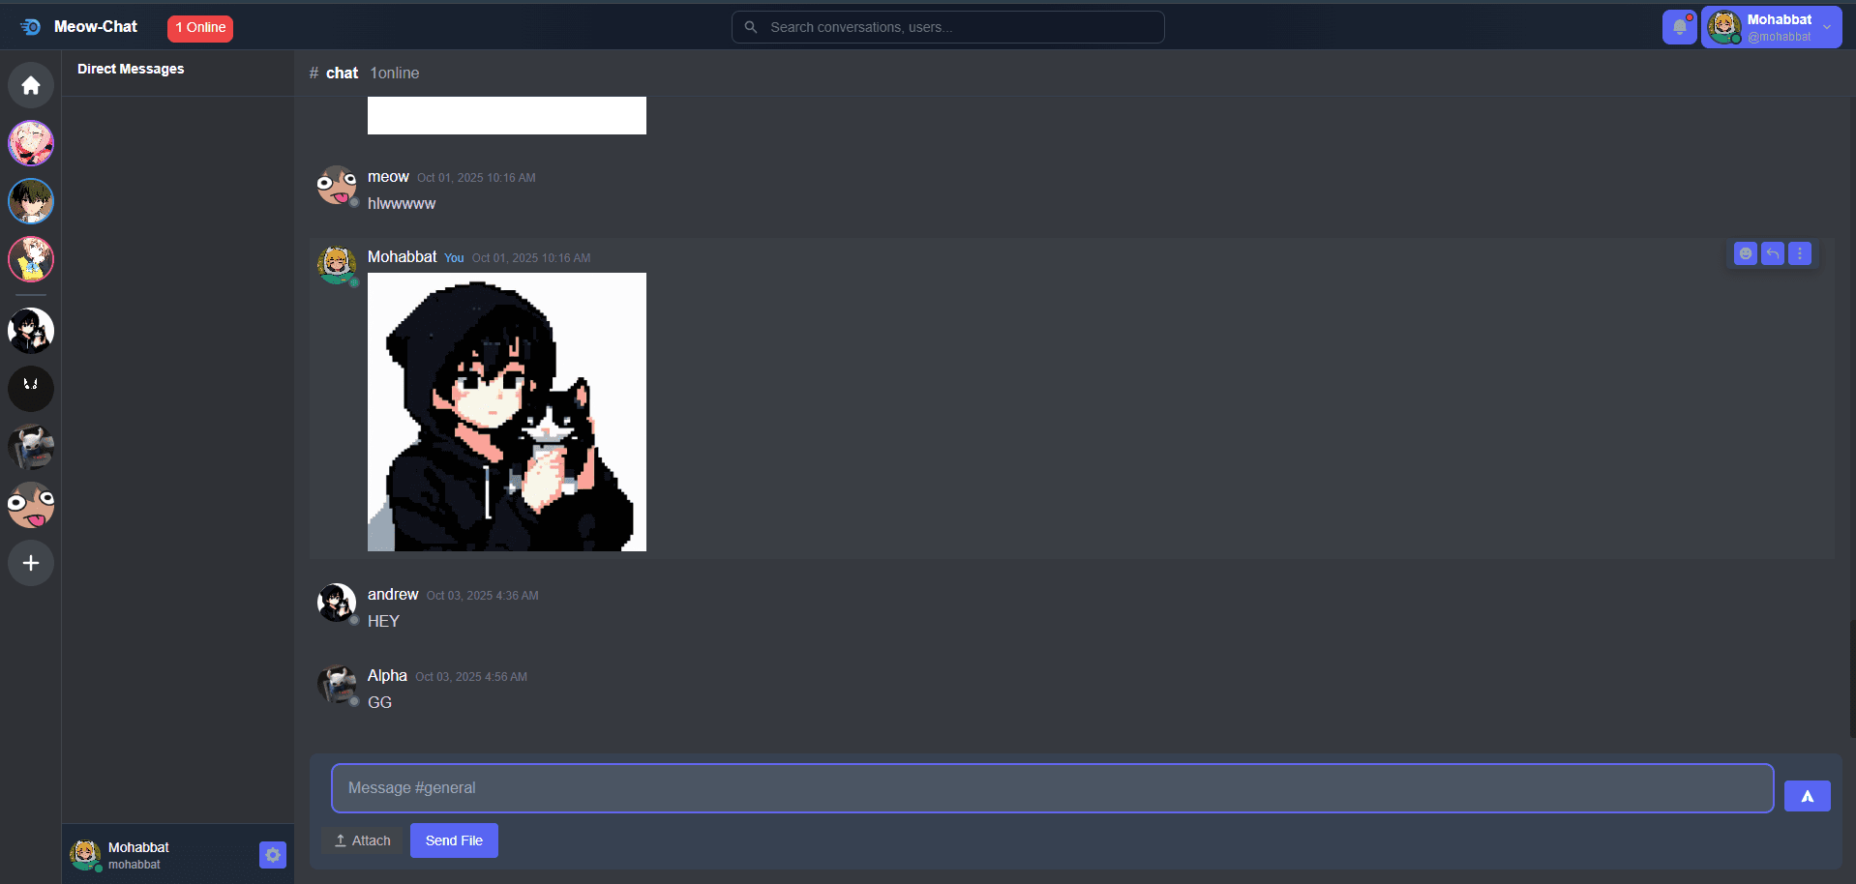Click the Send File button
The image size is (1856, 884).
coord(454,840)
